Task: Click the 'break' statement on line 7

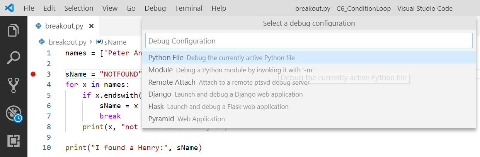Action: pos(110,116)
